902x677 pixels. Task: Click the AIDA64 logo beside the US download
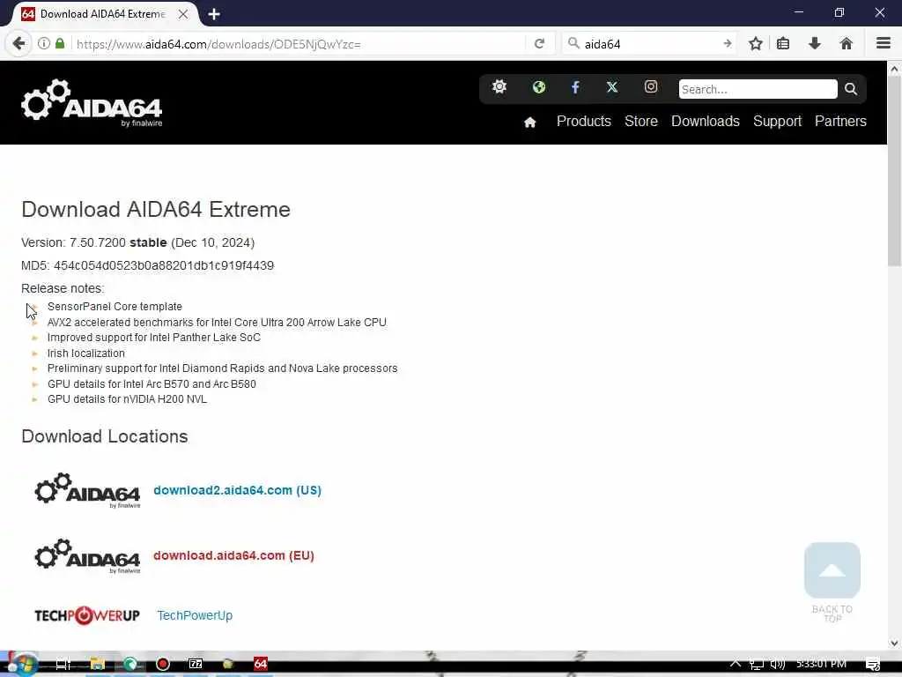click(87, 490)
